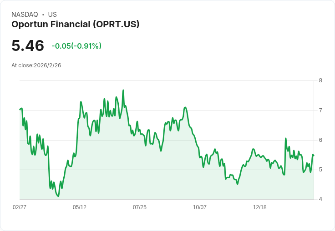This screenshot has height=231, width=335.
Task: Click the 5 price axis label
Action: 320,170
